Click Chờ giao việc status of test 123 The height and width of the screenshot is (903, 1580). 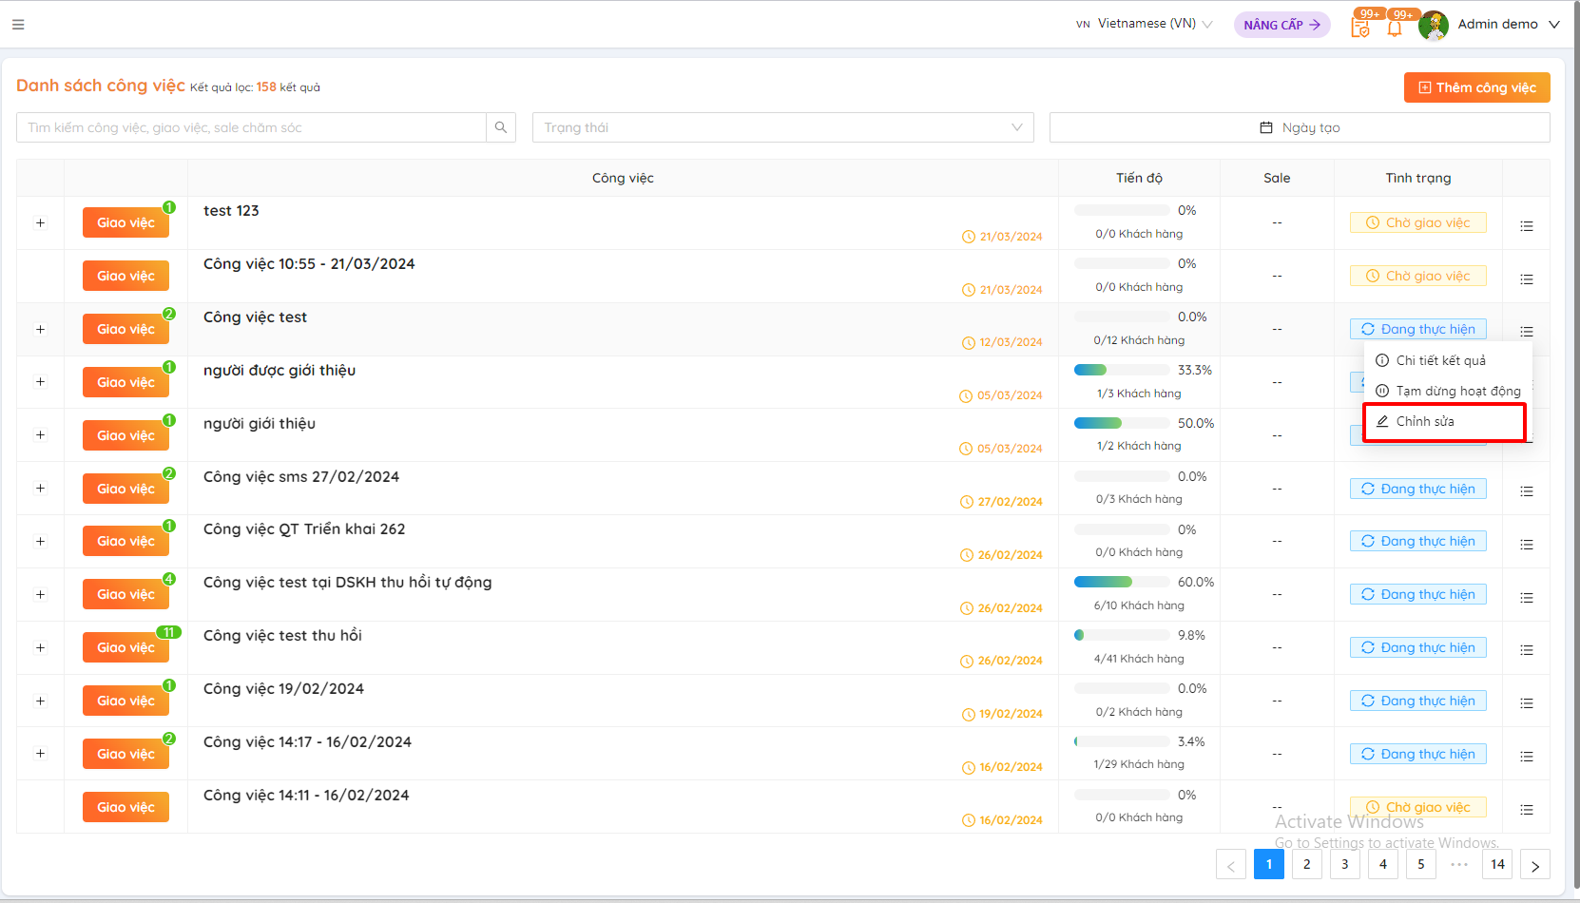click(1418, 222)
